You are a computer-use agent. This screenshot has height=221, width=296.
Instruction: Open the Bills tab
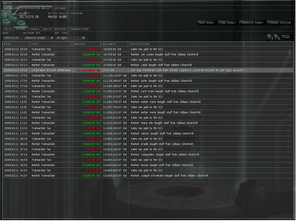8,29
